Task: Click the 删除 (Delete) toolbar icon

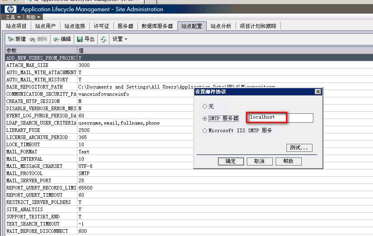Action: 32,39
